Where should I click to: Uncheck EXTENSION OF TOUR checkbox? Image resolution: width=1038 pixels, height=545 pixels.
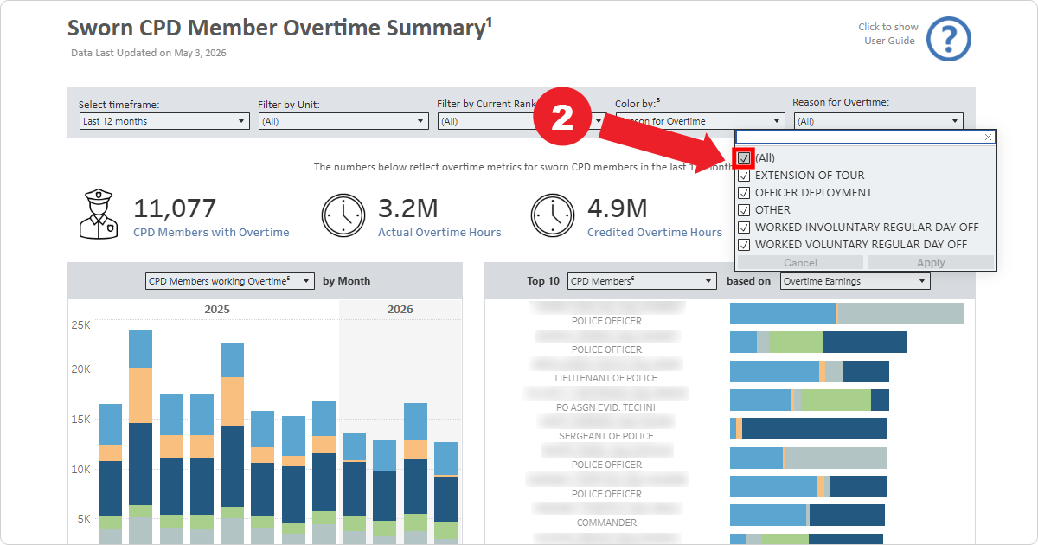click(744, 176)
